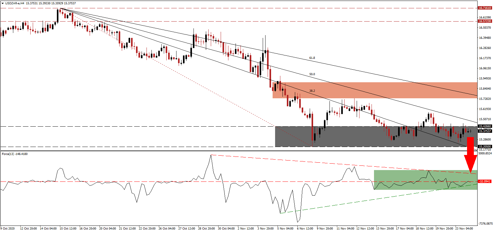493x232 pixels.
Task: Click the small triangle beside USDZAR-e,H4 title
Action: pyautogui.click(x=2, y=3)
